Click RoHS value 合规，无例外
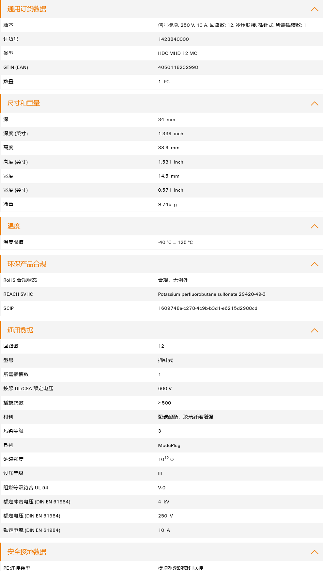 (173, 280)
